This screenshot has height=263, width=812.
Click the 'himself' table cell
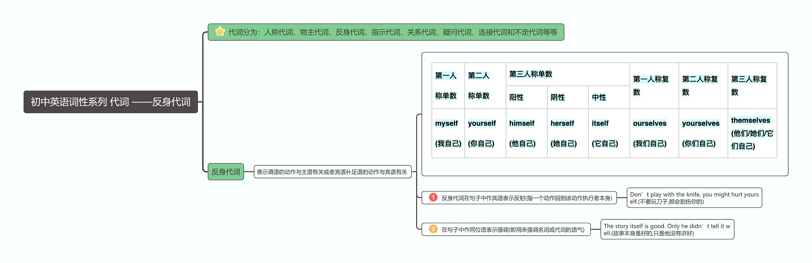526,133
